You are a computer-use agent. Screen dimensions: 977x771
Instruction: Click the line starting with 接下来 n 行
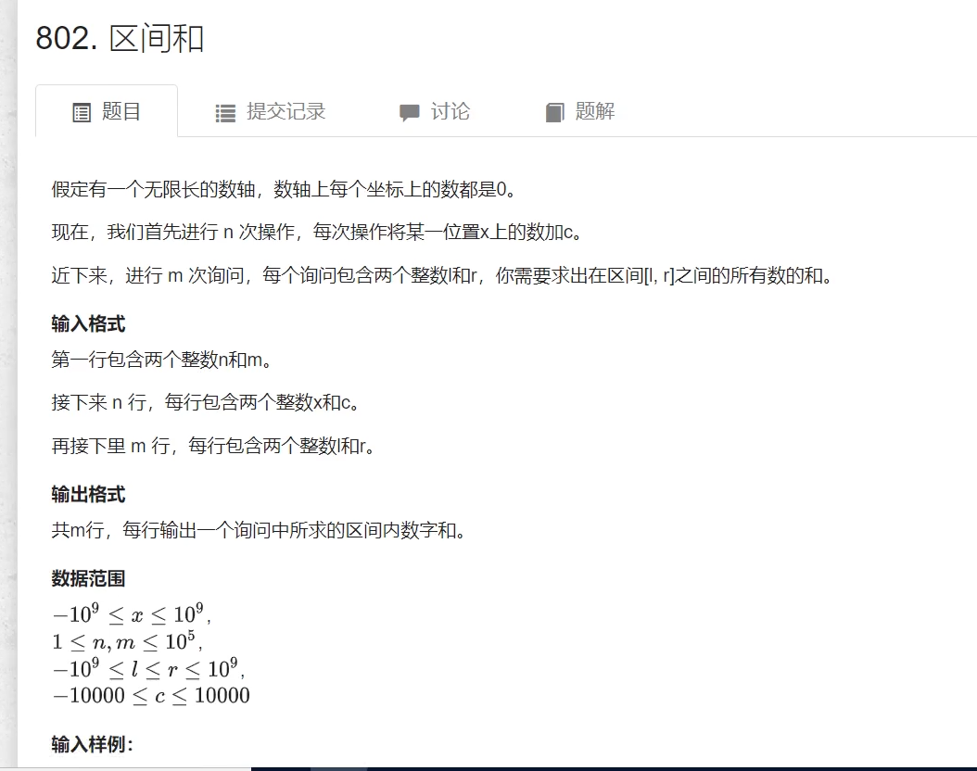coord(206,403)
